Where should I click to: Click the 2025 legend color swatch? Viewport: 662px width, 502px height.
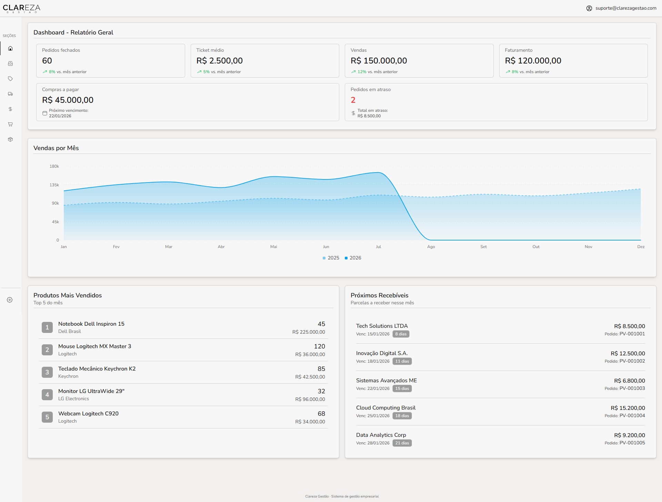pyautogui.click(x=323, y=258)
